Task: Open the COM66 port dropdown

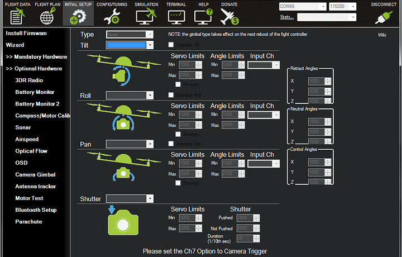Action: pos(303,6)
